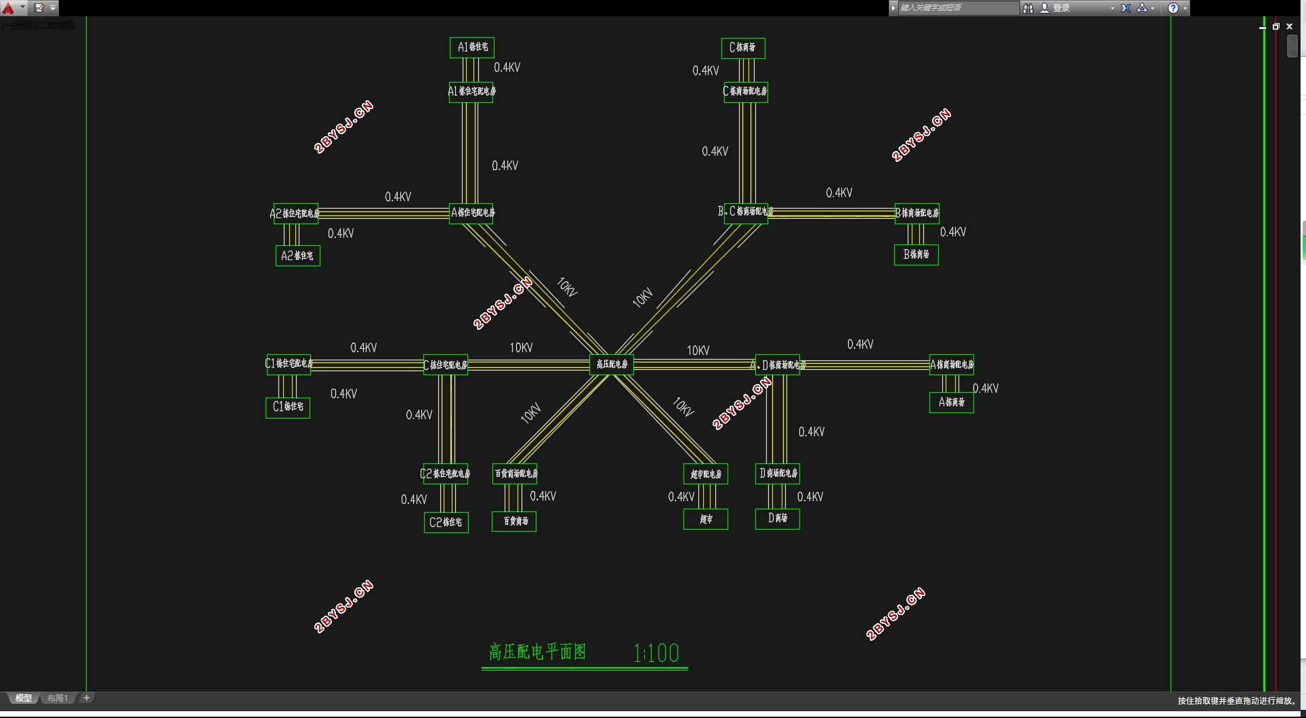The width and height of the screenshot is (1306, 718).
Task: Select the 百货商场配电房 block
Action: click(x=515, y=473)
